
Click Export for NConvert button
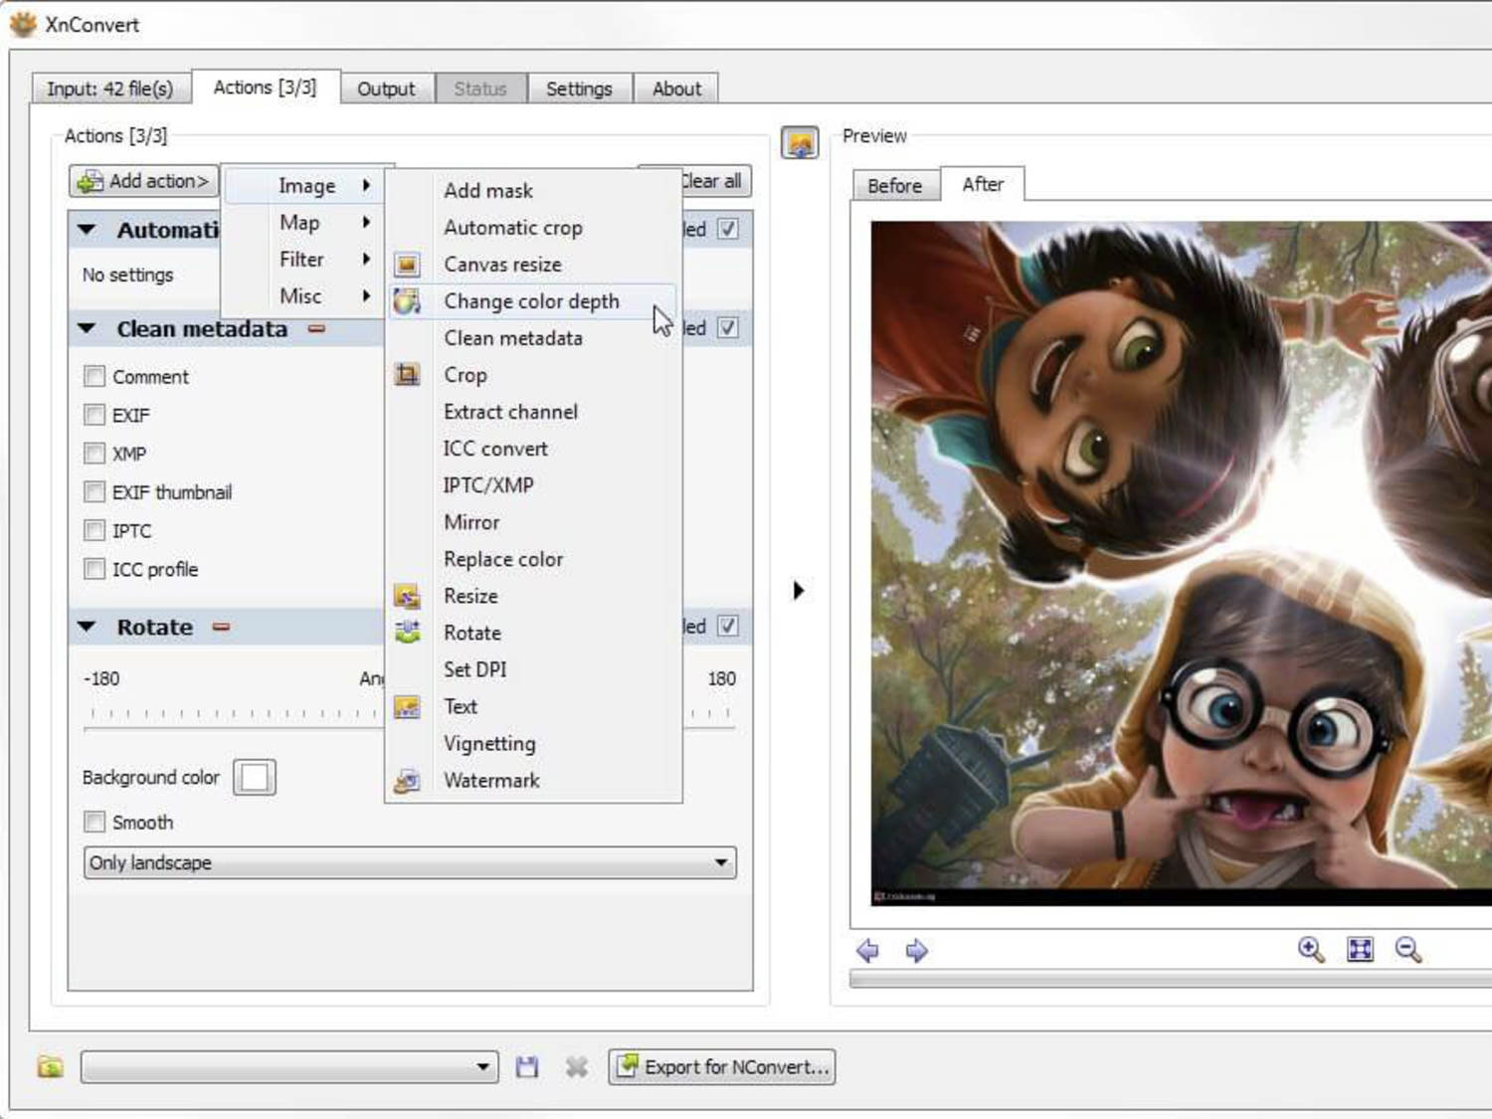tap(721, 1067)
